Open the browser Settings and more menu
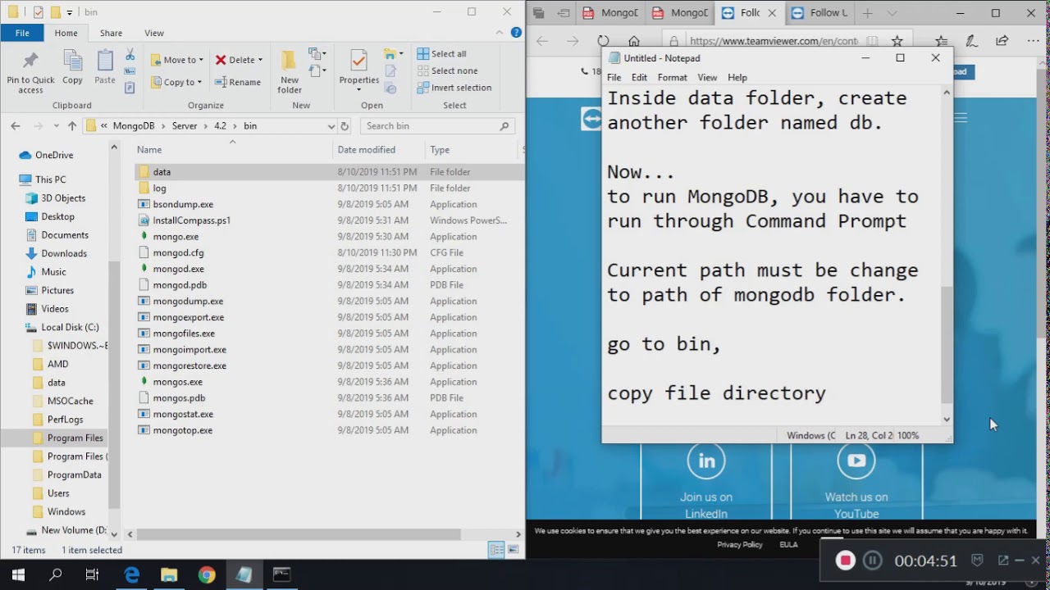 tap(1032, 41)
